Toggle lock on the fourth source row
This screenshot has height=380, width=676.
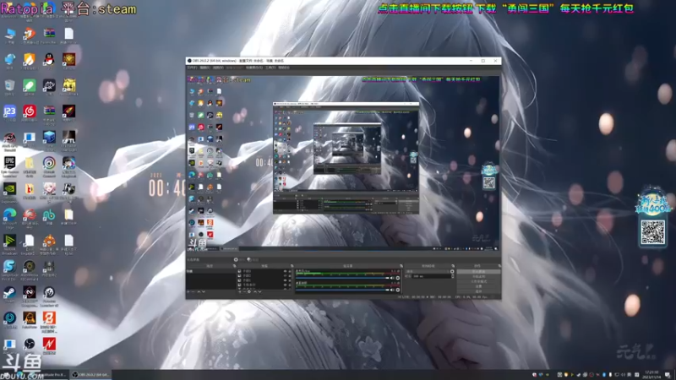click(x=290, y=285)
